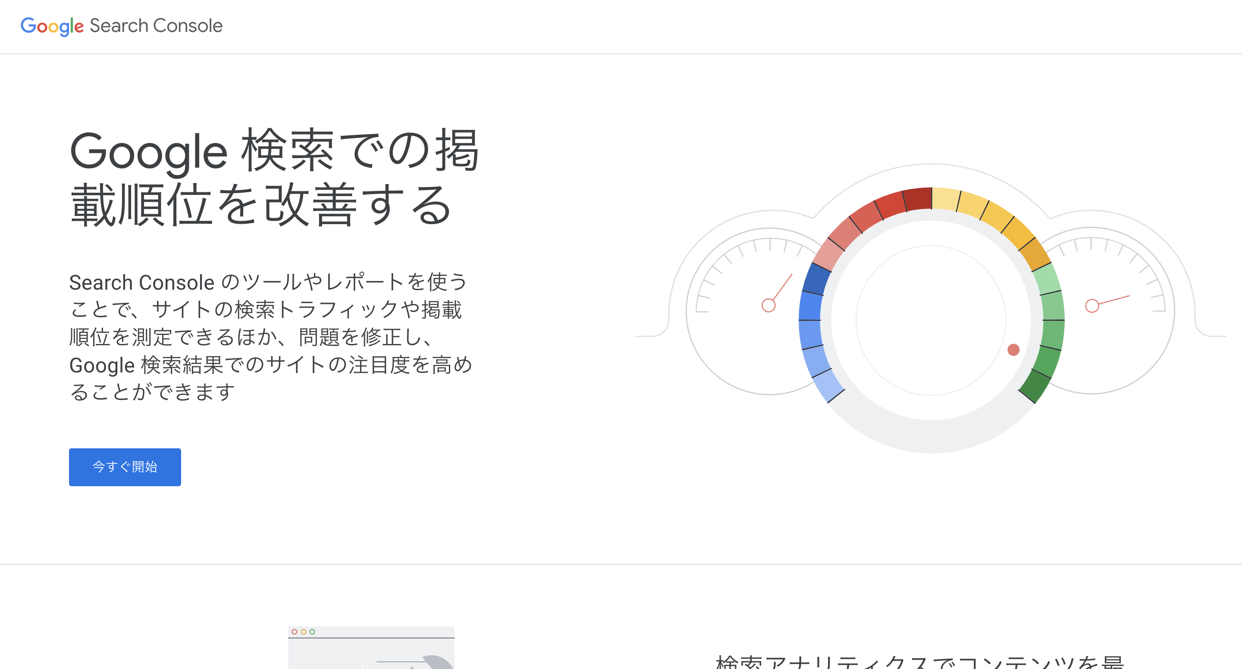Click the browser window illustration below
This screenshot has height=669, width=1242.
(x=371, y=647)
